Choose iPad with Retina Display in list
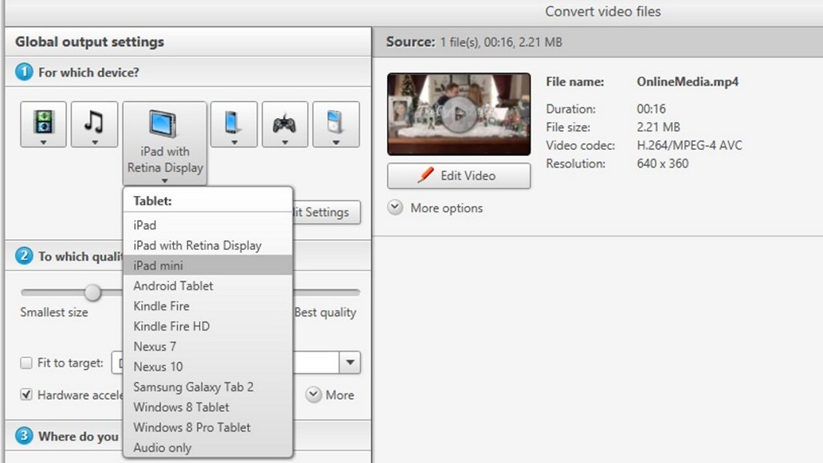 (207, 245)
